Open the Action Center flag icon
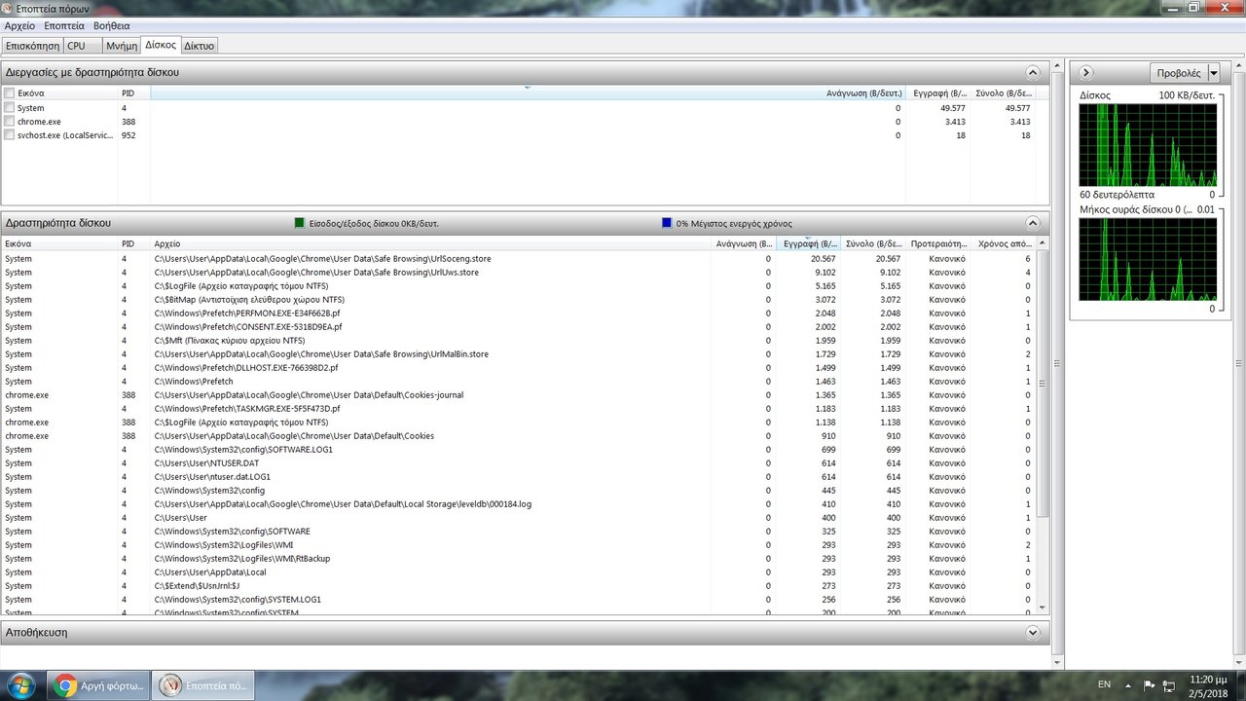This screenshot has height=701, width=1246. pos(1150,684)
